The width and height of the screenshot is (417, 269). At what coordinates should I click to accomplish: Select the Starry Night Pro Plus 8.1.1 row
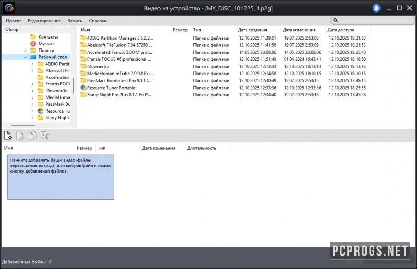tap(223, 95)
